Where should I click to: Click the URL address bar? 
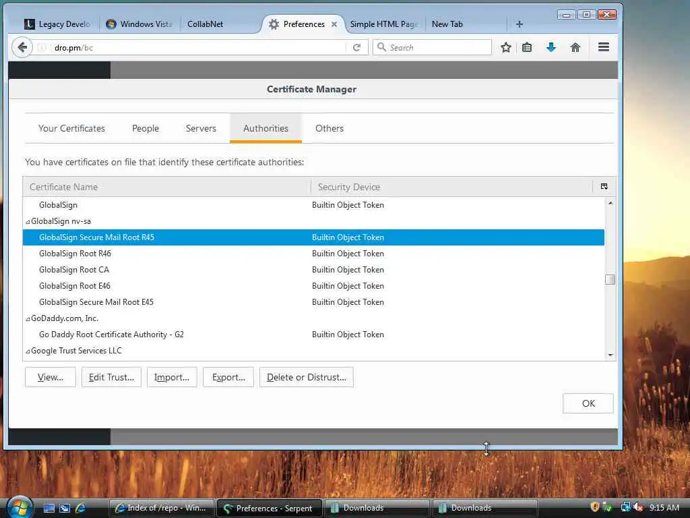(198, 48)
